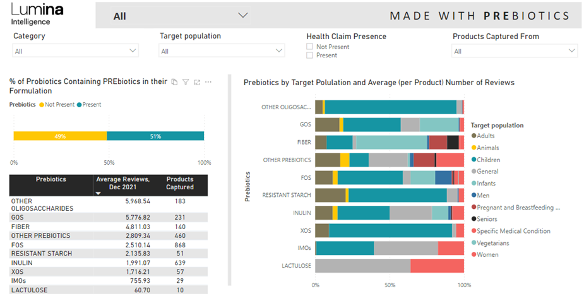Click the Prebiotics column header
This screenshot has height=296, width=584.
pyautogui.click(x=51, y=179)
